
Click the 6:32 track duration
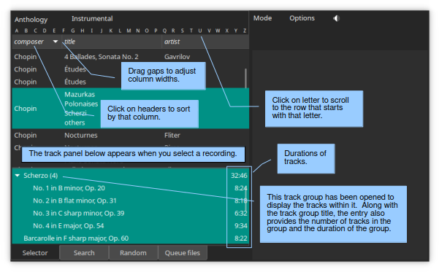[241, 213]
